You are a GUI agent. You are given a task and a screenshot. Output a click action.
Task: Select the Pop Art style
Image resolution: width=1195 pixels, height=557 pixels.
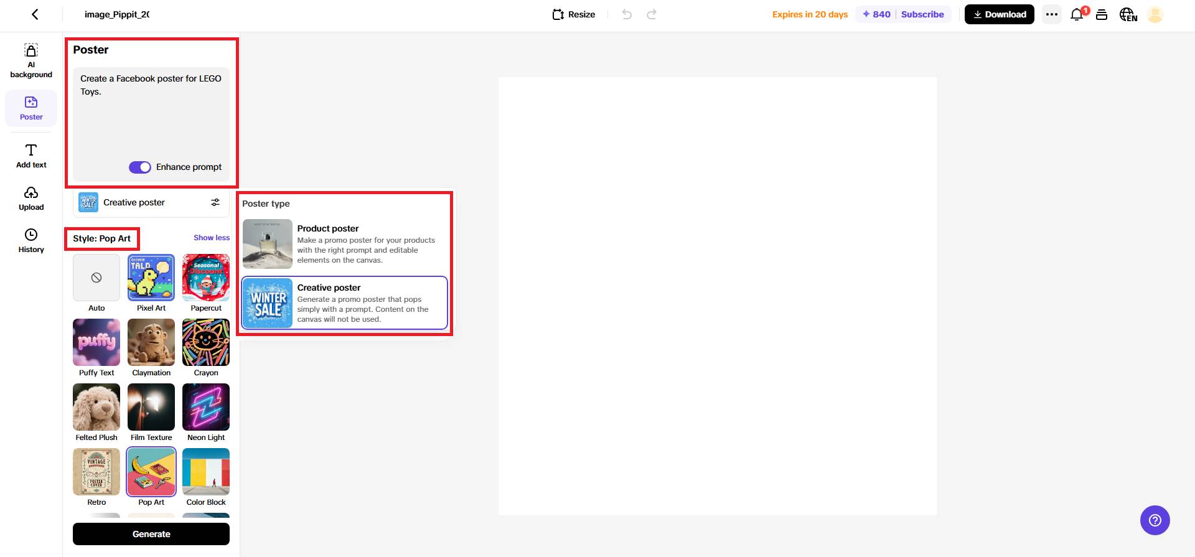pos(151,477)
